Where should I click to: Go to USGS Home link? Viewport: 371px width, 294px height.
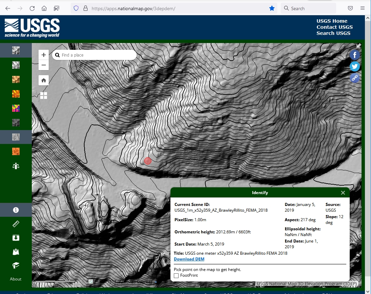[x=332, y=21]
